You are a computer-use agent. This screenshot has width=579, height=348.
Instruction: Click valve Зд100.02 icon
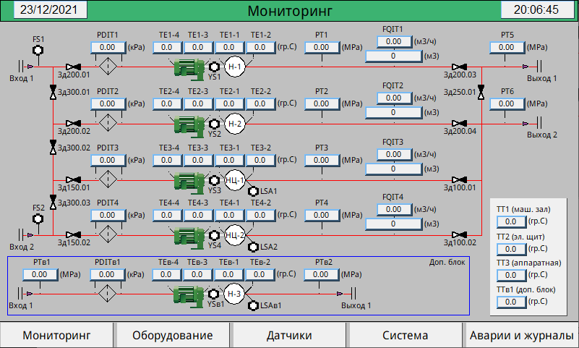click(x=459, y=234)
